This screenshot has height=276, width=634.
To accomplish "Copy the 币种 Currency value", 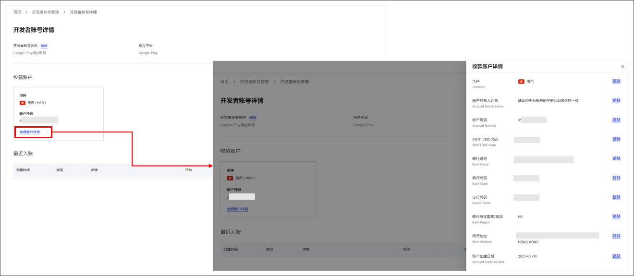I will click(616, 82).
